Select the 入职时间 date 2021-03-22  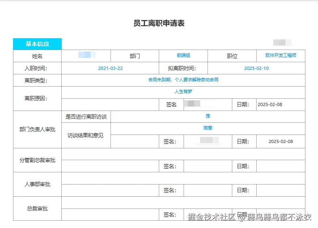pyautogui.click(x=110, y=68)
